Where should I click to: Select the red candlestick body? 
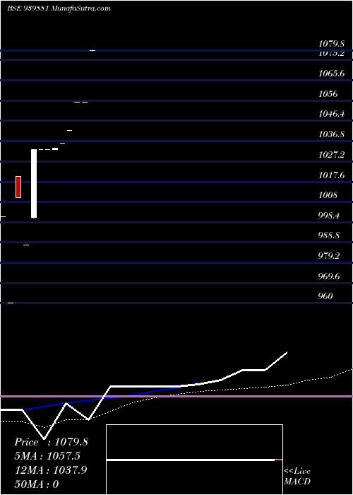pos(18,187)
